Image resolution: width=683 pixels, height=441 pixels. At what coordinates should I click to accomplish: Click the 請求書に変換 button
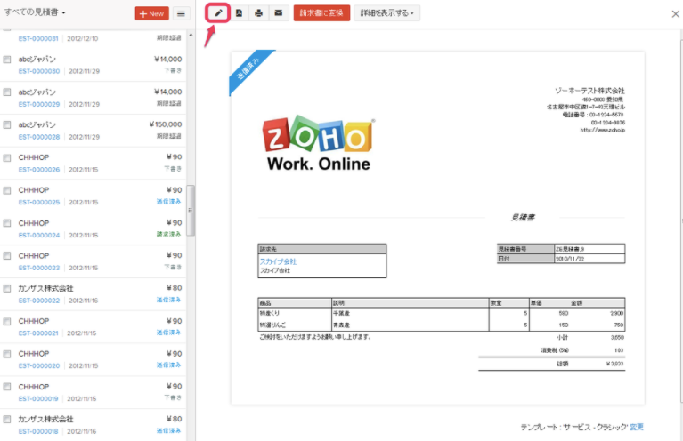321,13
